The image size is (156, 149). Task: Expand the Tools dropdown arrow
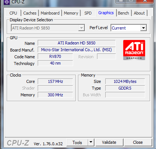pyautogui.click(x=91, y=142)
